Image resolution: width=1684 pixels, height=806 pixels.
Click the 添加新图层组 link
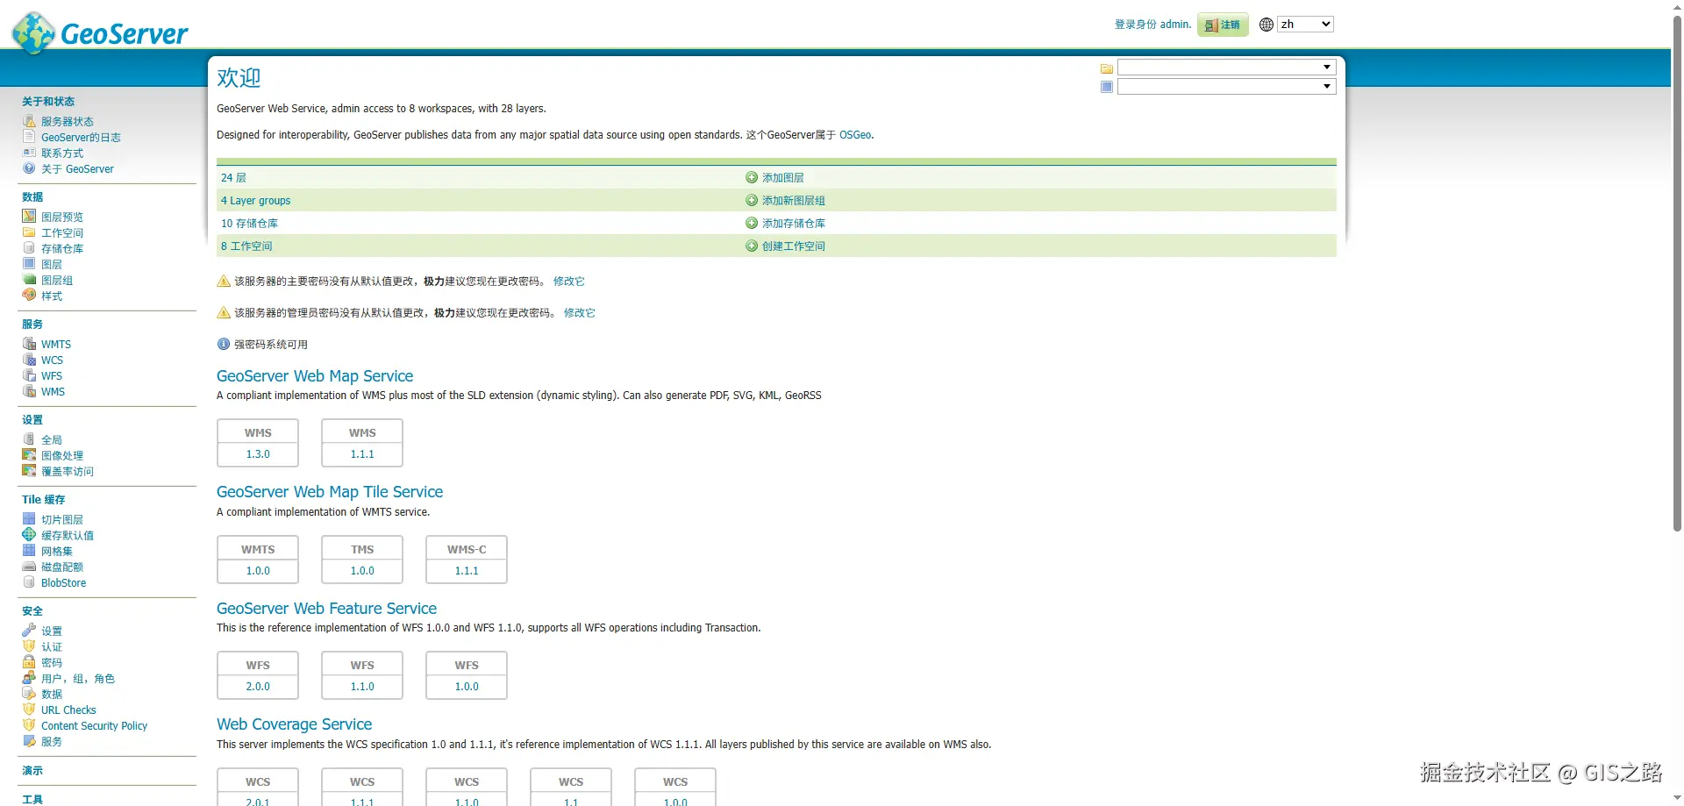point(794,200)
